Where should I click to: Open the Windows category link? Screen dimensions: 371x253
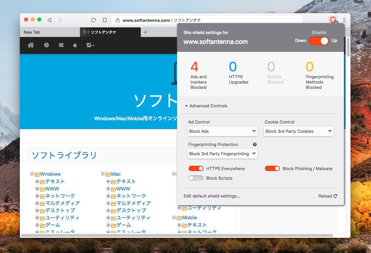click(x=50, y=174)
